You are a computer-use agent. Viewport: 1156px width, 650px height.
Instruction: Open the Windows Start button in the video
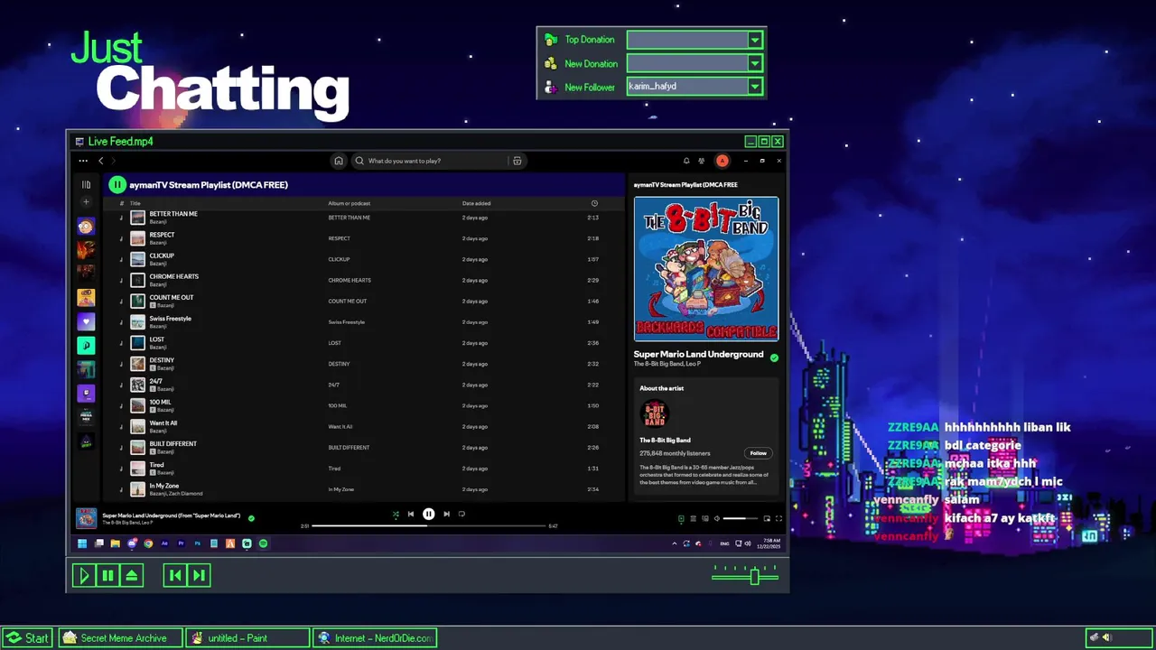82,543
